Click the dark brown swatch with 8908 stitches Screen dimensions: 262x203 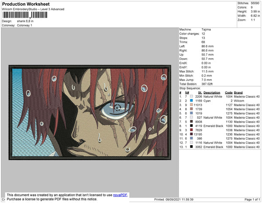[x=191, y=122]
